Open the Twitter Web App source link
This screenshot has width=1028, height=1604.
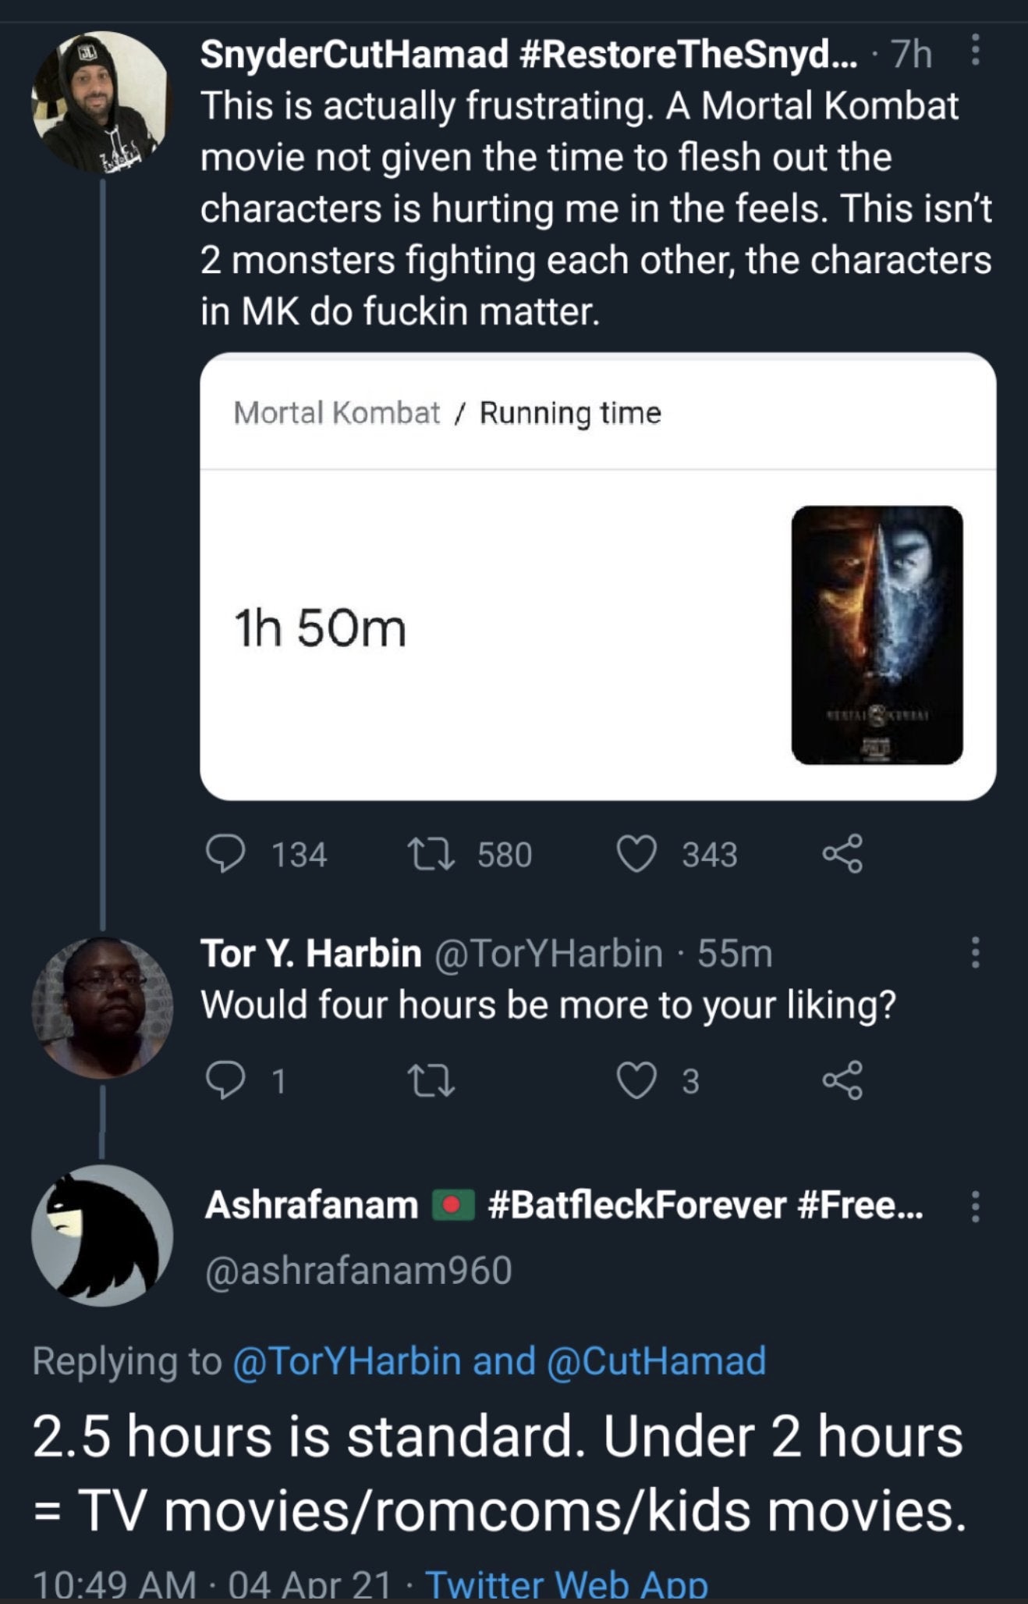567,1584
